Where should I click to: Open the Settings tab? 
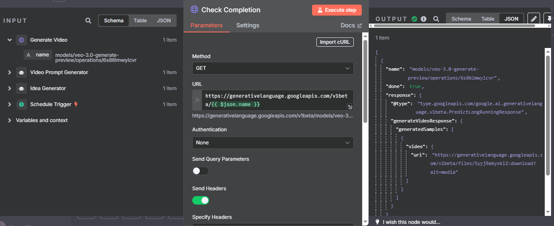click(248, 25)
